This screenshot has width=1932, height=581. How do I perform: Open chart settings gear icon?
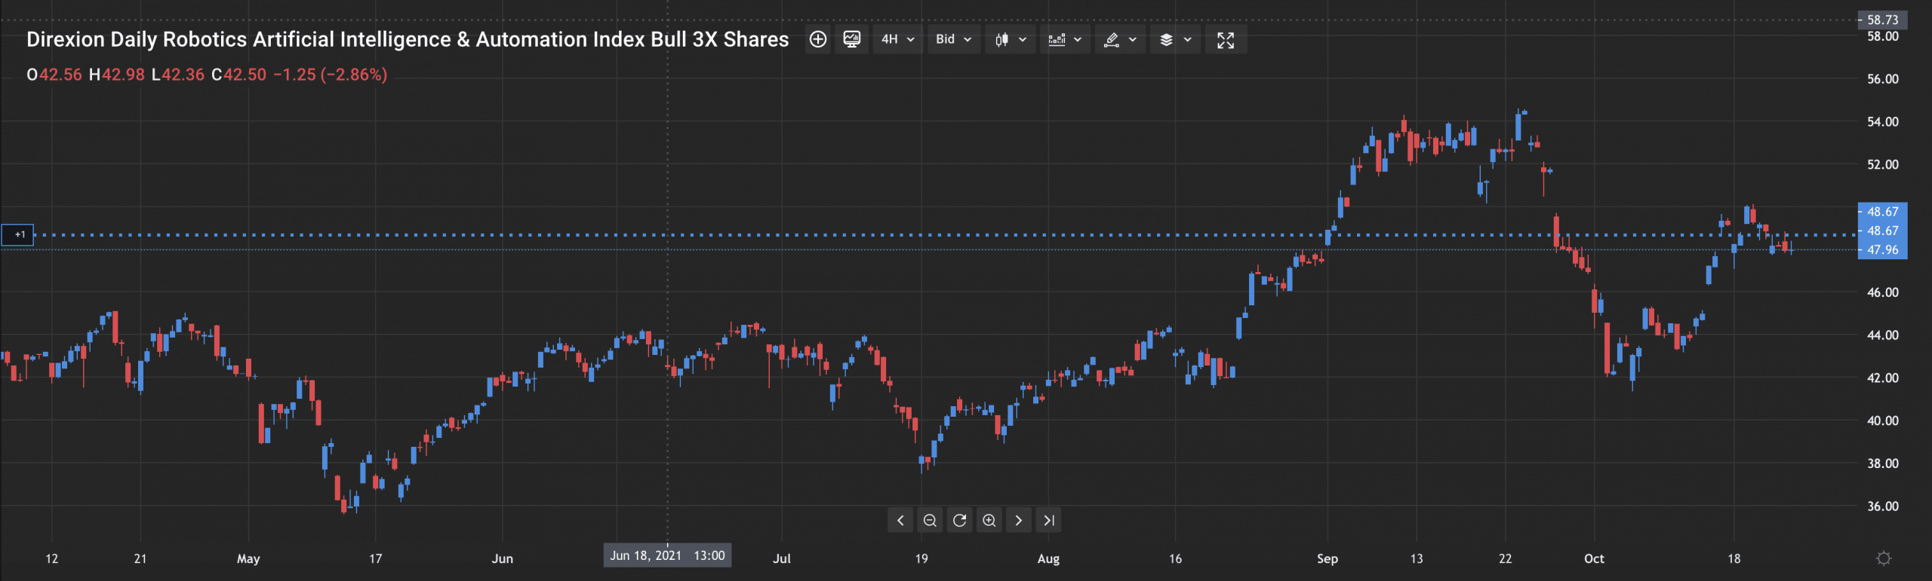1884,558
